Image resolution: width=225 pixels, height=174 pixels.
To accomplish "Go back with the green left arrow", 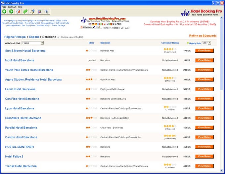I will [x=4, y=12].
